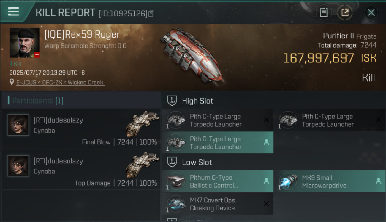This screenshot has width=386, height=222.
Task: Click the Pithum C-Type Ballistic Control item
Action: click(x=218, y=181)
